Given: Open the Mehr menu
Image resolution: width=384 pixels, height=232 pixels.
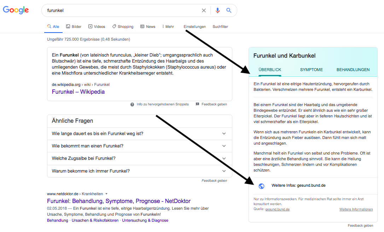Looking at the screenshot, I should click(x=168, y=27).
